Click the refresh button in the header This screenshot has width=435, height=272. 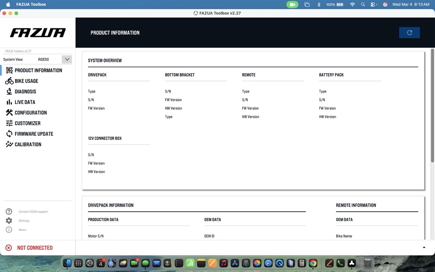click(x=409, y=33)
